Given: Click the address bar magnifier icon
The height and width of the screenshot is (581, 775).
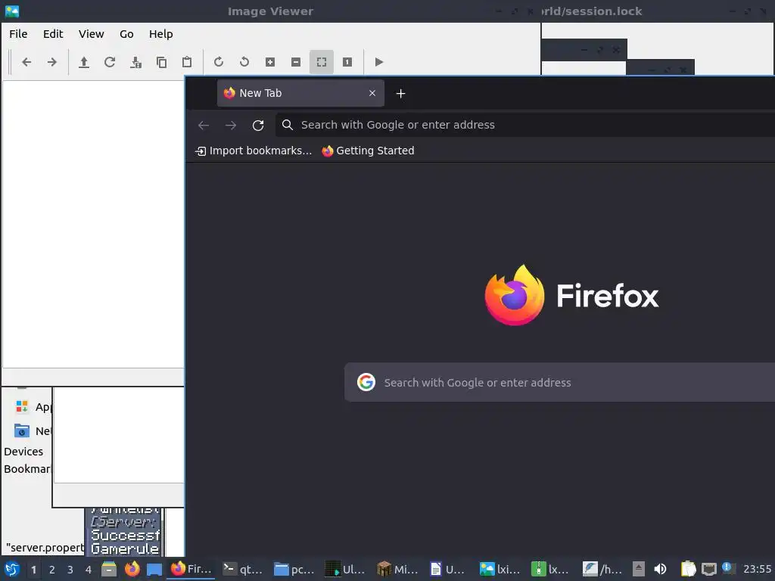Looking at the screenshot, I should (288, 125).
